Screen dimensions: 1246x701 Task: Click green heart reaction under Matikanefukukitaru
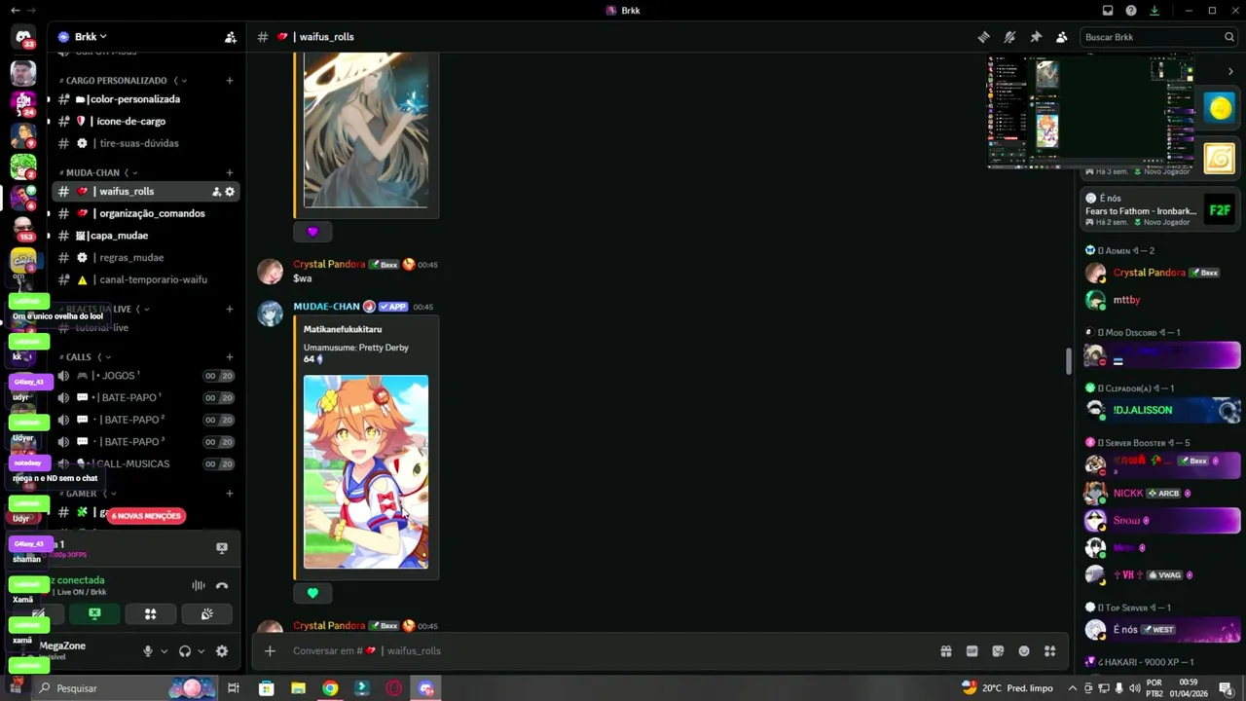(x=312, y=593)
